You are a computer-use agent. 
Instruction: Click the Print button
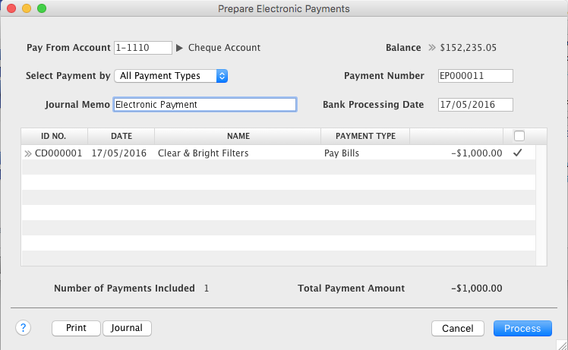76,328
